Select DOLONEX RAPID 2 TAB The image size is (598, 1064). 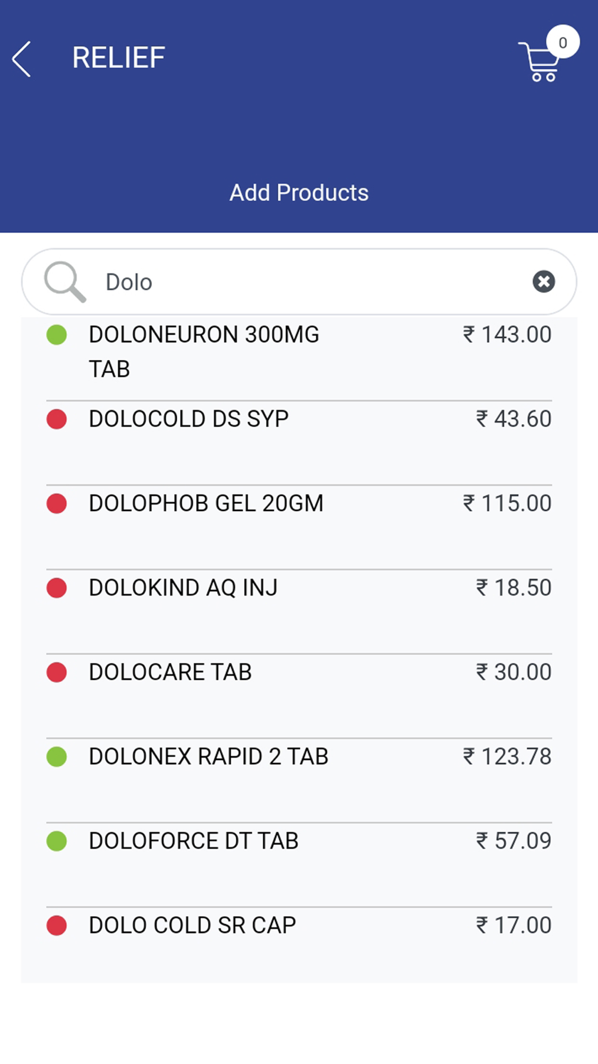click(x=208, y=756)
